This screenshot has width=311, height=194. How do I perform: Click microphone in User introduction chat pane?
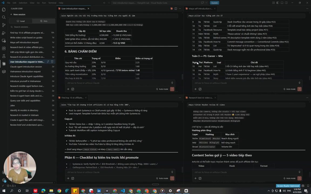coord(172,83)
